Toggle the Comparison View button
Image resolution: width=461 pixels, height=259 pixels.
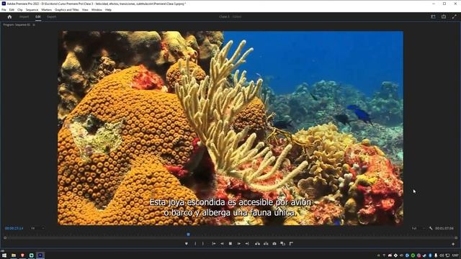[x=282, y=244]
